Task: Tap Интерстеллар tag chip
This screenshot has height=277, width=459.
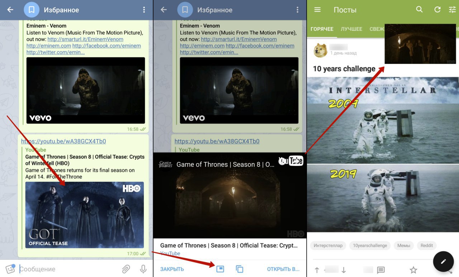Action: click(328, 245)
